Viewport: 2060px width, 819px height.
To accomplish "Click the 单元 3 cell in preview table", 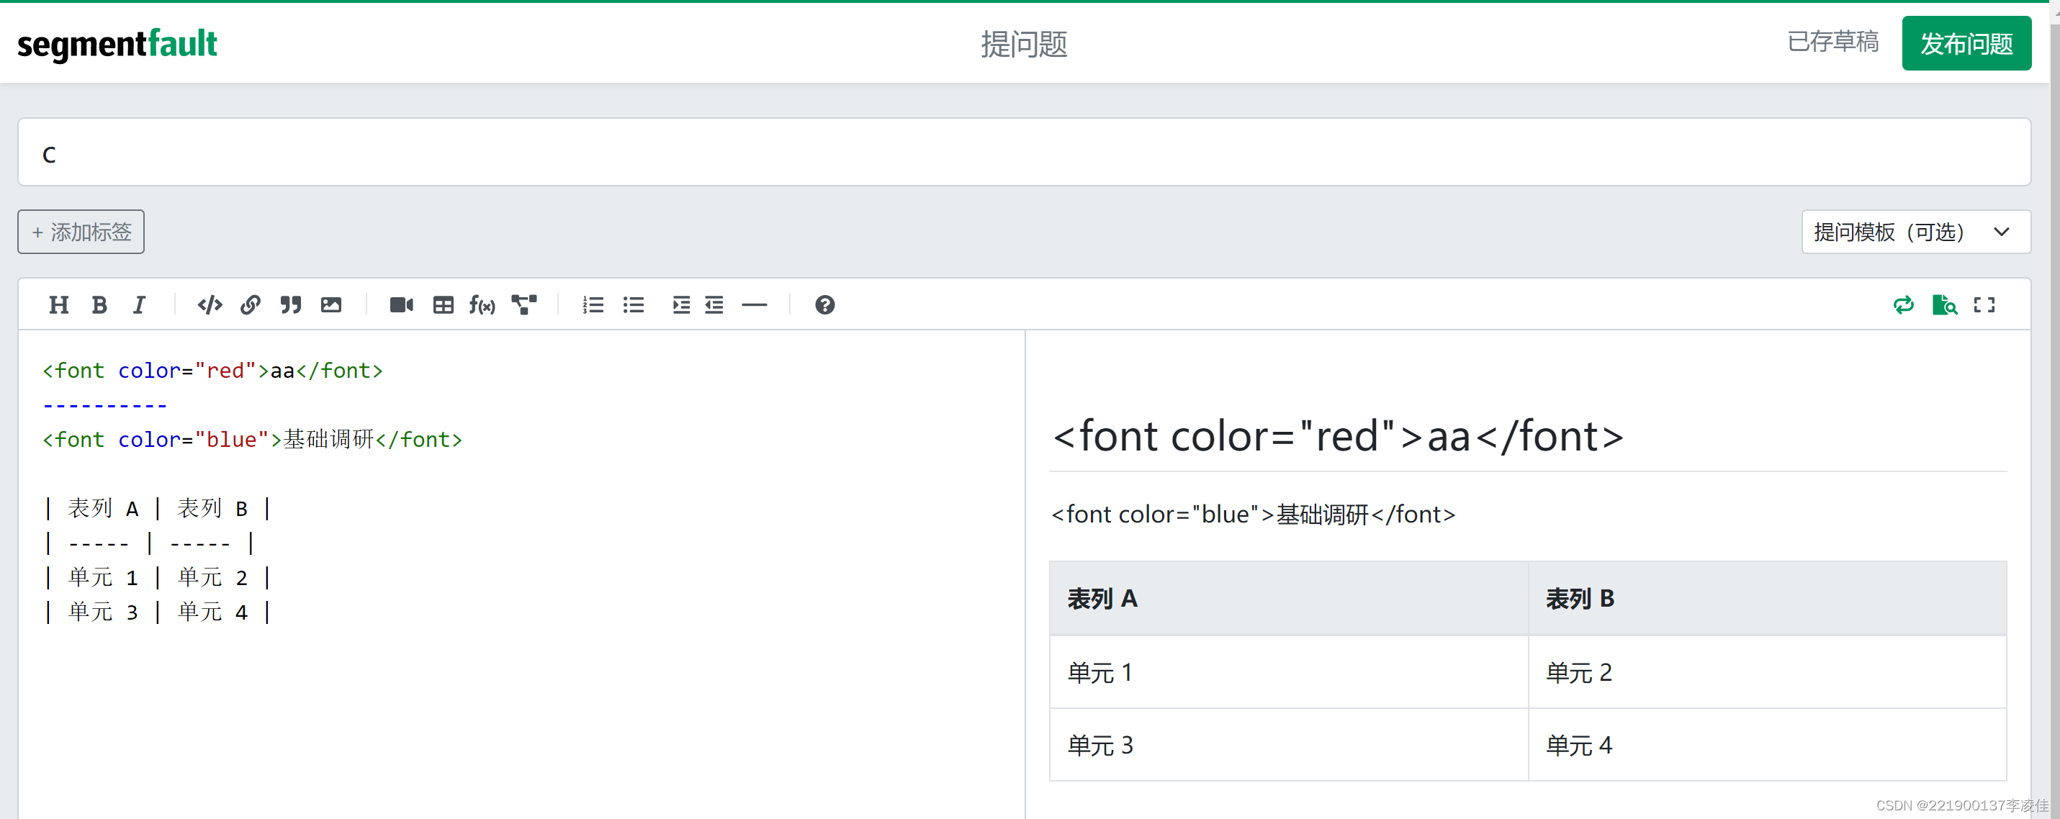I will (1288, 745).
